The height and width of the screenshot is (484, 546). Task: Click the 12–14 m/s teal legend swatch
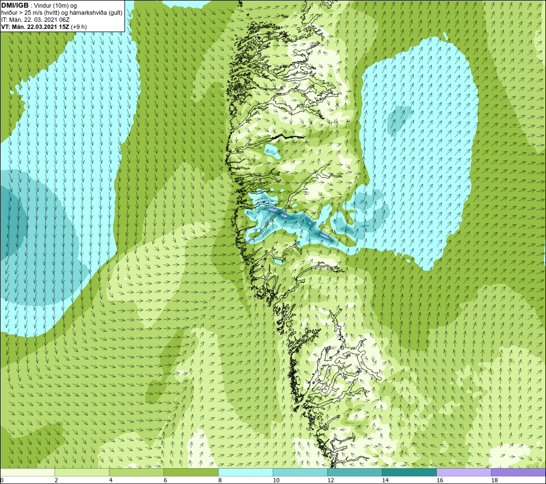coord(354,472)
